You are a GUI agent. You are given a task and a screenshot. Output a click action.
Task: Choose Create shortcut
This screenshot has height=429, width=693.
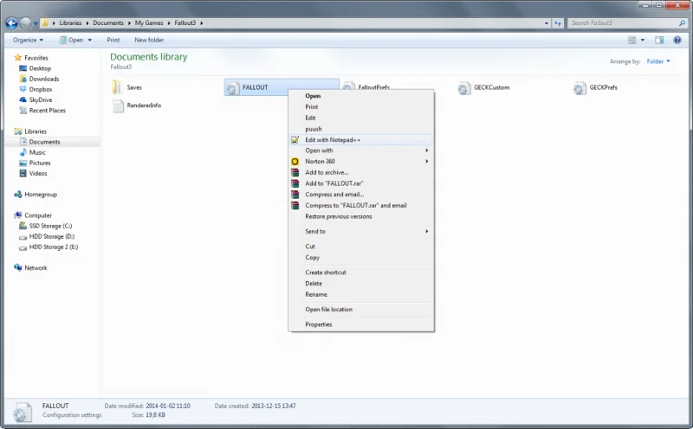coord(360,272)
